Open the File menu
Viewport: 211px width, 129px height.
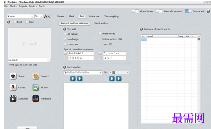(6, 6)
